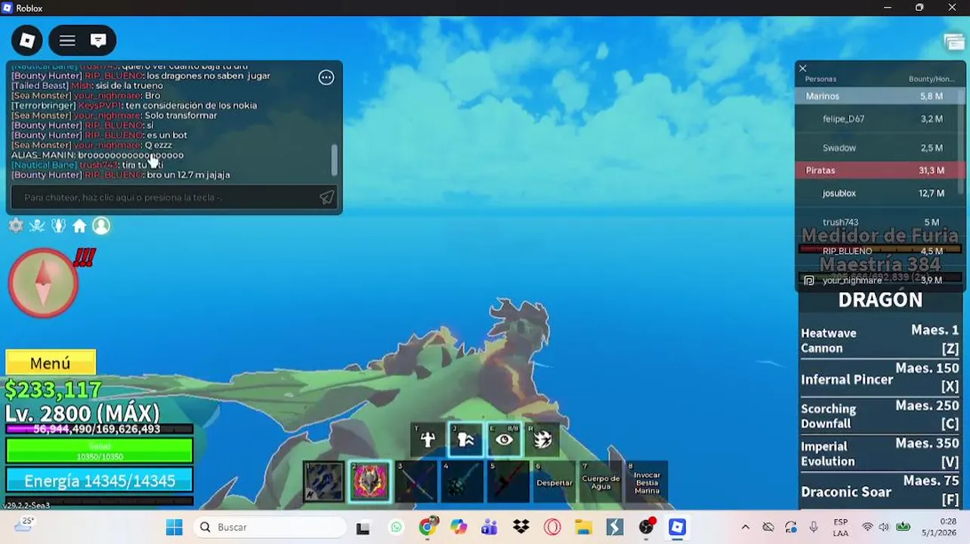Viewport: 970px width, 544px height.
Task: Open Dropbox from taskbar
Action: 521,527
